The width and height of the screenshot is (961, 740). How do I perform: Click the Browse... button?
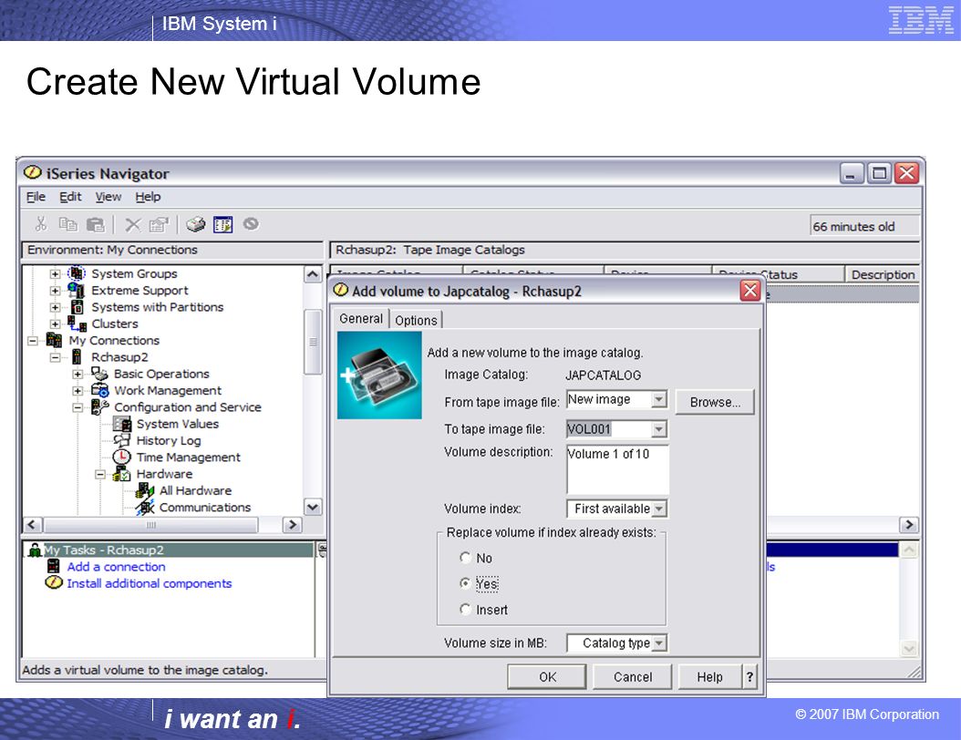coord(715,402)
